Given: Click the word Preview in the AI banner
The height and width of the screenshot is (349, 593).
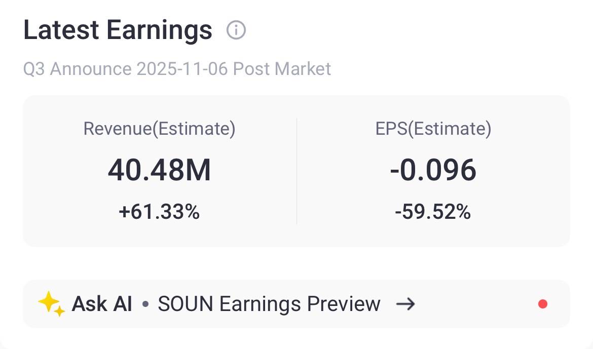Looking at the screenshot, I should (344, 304).
